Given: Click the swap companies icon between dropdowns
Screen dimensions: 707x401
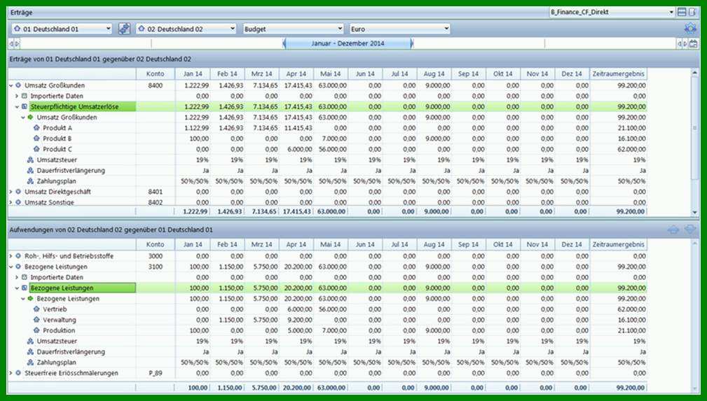Looking at the screenshot, I should 124,29.
